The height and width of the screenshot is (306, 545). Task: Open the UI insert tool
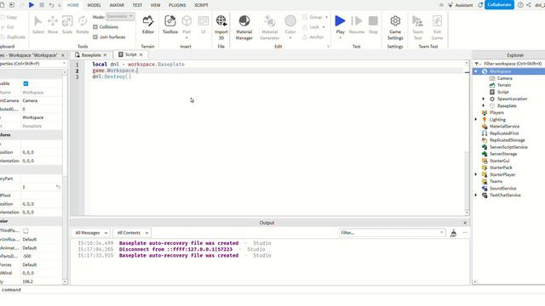coord(204,25)
